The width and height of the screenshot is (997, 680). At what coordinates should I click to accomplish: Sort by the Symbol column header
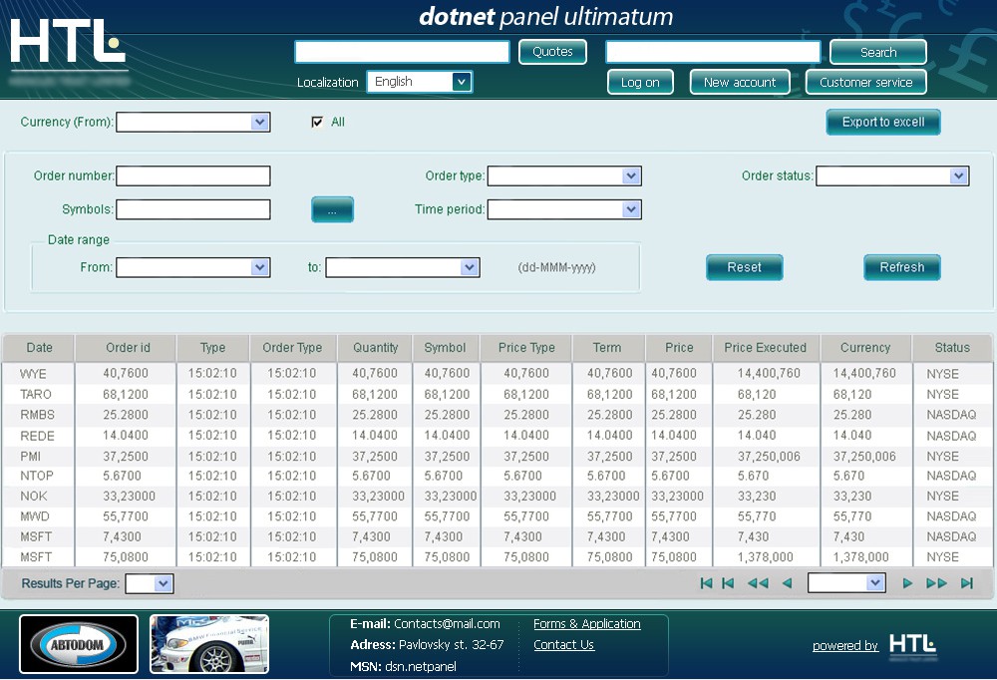pyautogui.click(x=447, y=348)
